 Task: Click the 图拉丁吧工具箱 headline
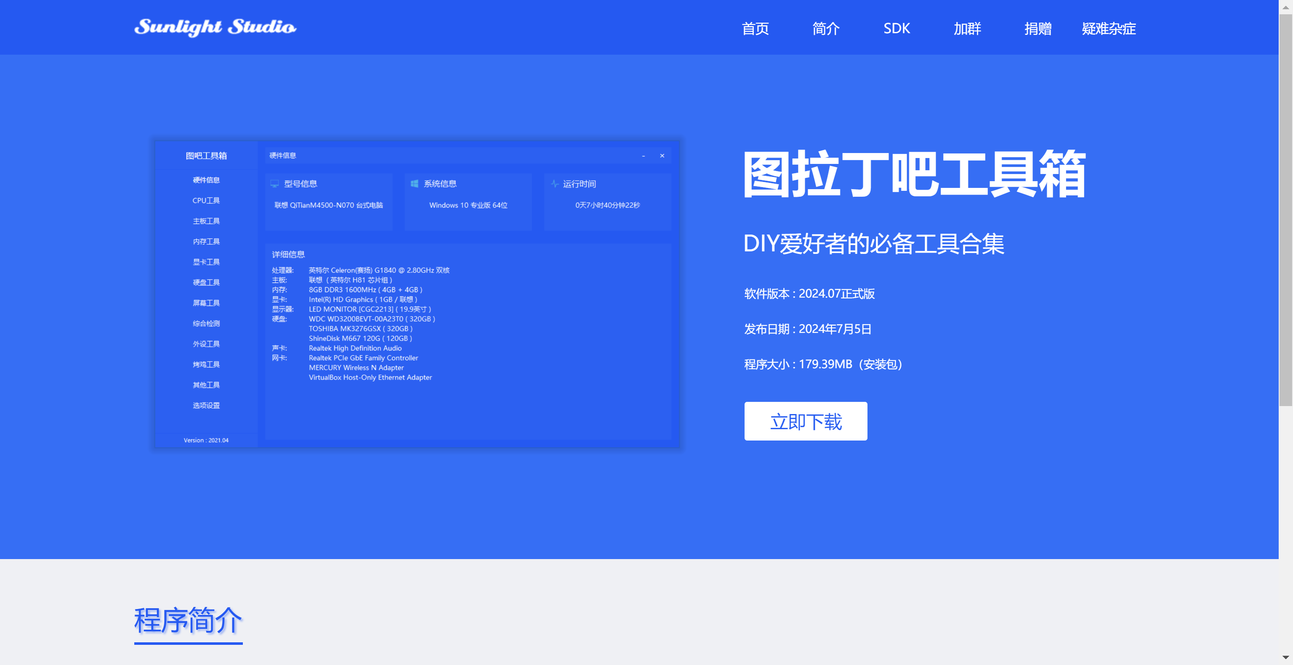coord(915,174)
